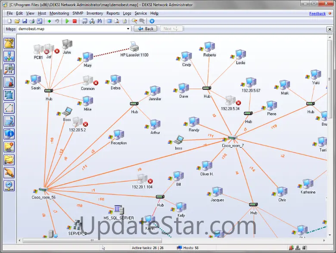Open the Reports menu
336x253 pixels.
coord(113,13)
